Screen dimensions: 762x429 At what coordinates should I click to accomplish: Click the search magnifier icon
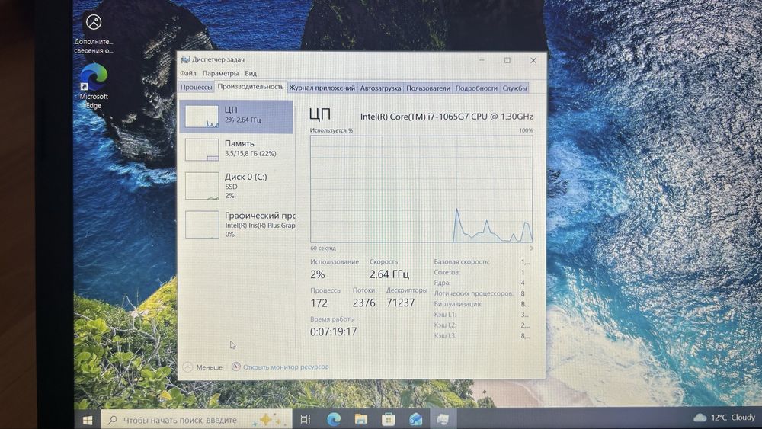112,419
